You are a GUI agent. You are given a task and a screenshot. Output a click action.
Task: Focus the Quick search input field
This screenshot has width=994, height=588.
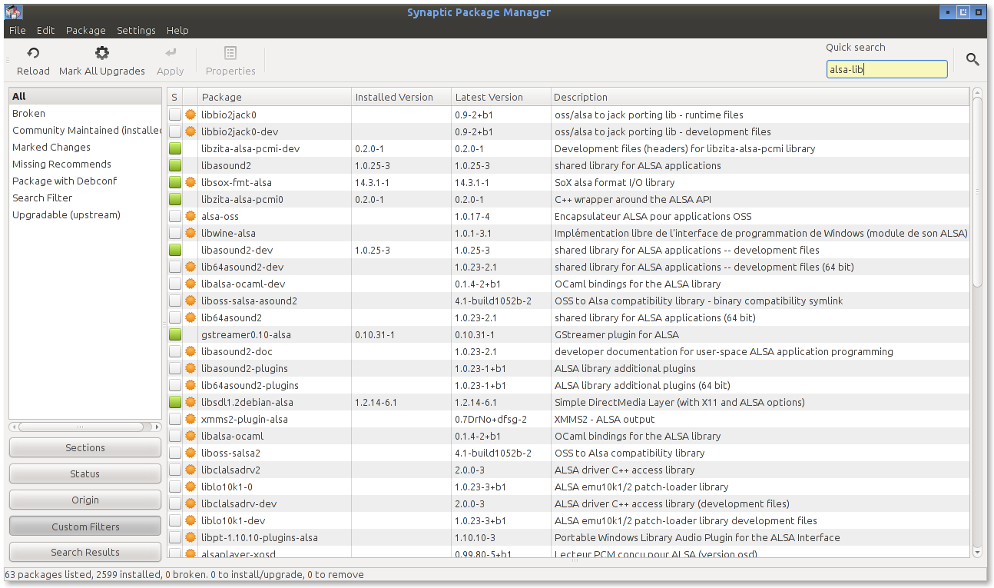point(886,69)
